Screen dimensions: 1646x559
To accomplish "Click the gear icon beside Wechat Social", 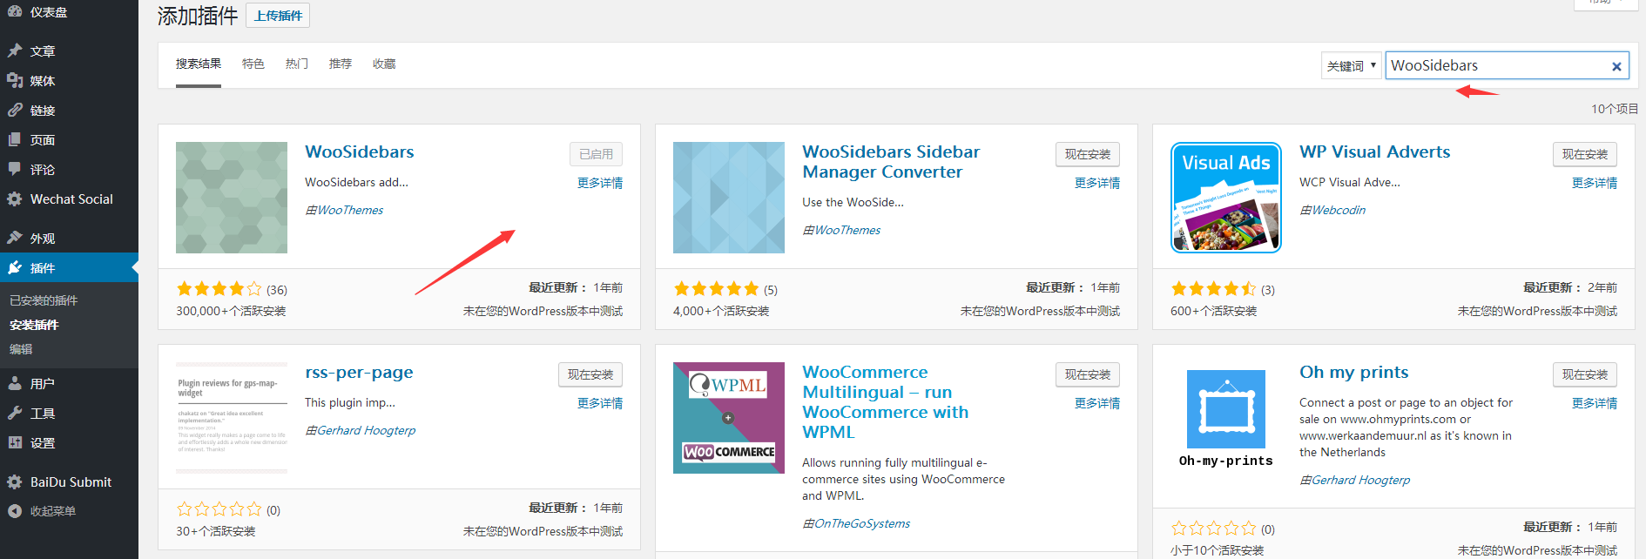I will click(x=15, y=199).
